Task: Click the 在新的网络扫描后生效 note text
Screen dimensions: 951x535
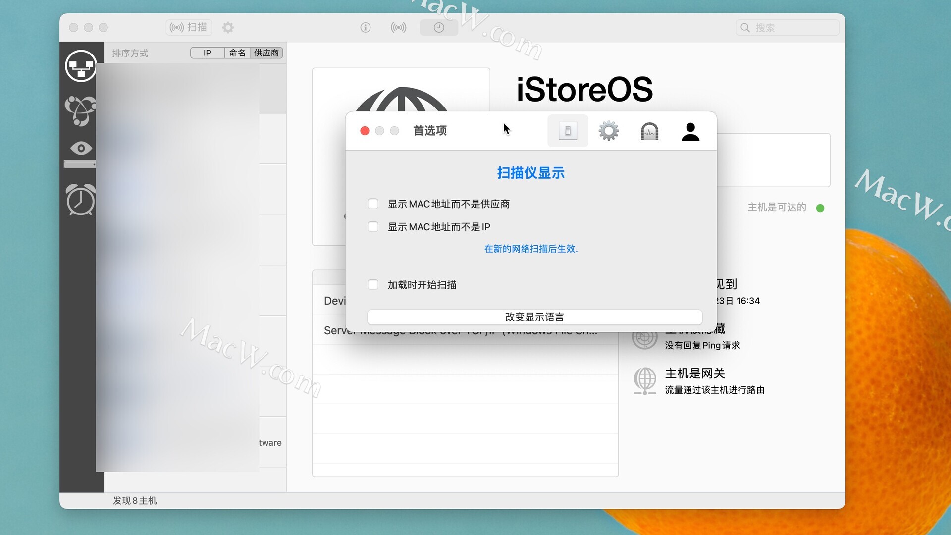Action: [x=531, y=249]
